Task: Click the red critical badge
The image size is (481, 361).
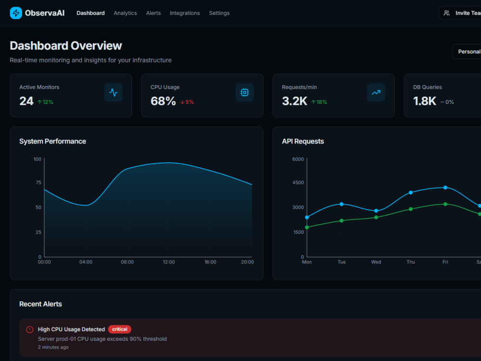Action: click(x=120, y=329)
